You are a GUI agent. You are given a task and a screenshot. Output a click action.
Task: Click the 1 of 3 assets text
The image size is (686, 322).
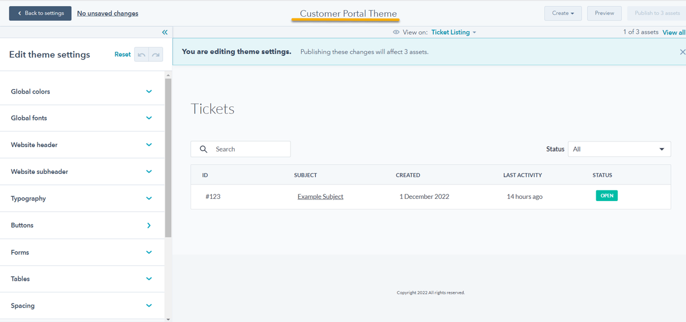[x=641, y=32]
